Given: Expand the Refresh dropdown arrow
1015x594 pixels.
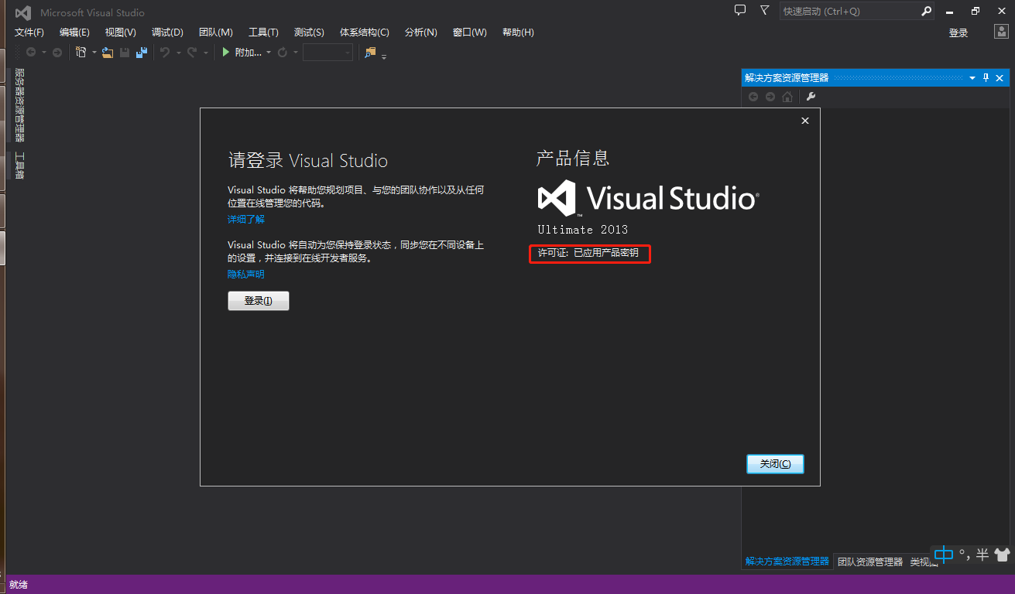Looking at the screenshot, I should point(296,53).
